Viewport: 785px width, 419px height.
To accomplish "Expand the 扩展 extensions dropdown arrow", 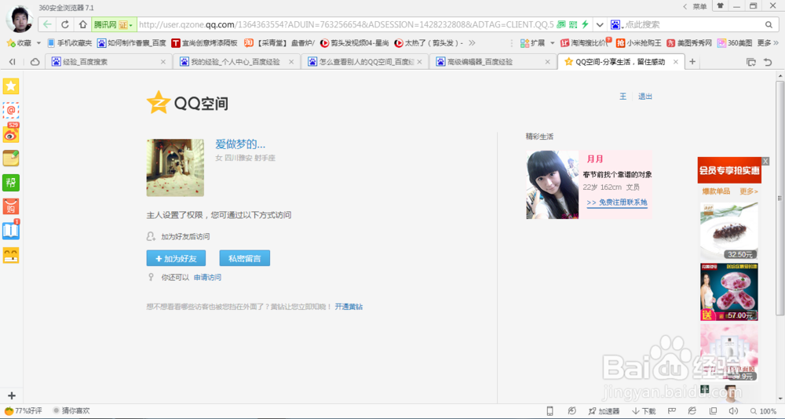I will 552,43.
